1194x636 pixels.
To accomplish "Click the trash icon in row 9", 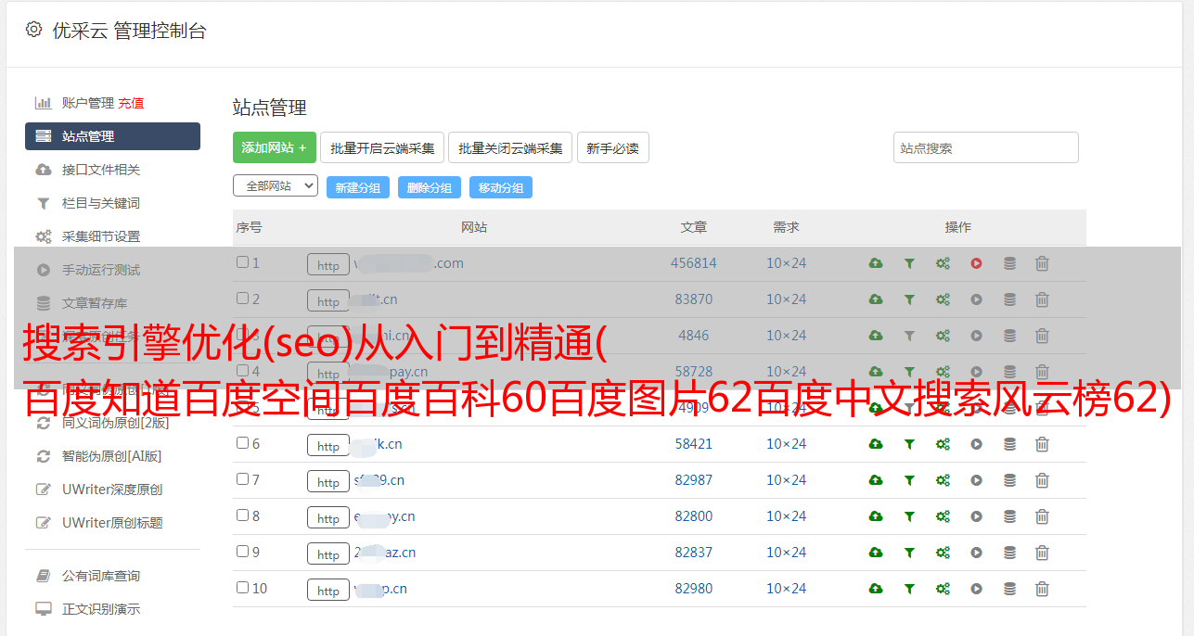I will [x=1042, y=553].
